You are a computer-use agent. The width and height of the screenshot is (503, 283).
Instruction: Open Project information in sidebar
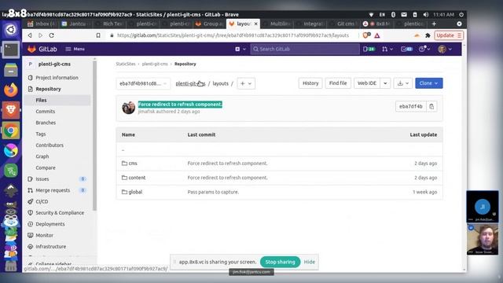coord(57,78)
